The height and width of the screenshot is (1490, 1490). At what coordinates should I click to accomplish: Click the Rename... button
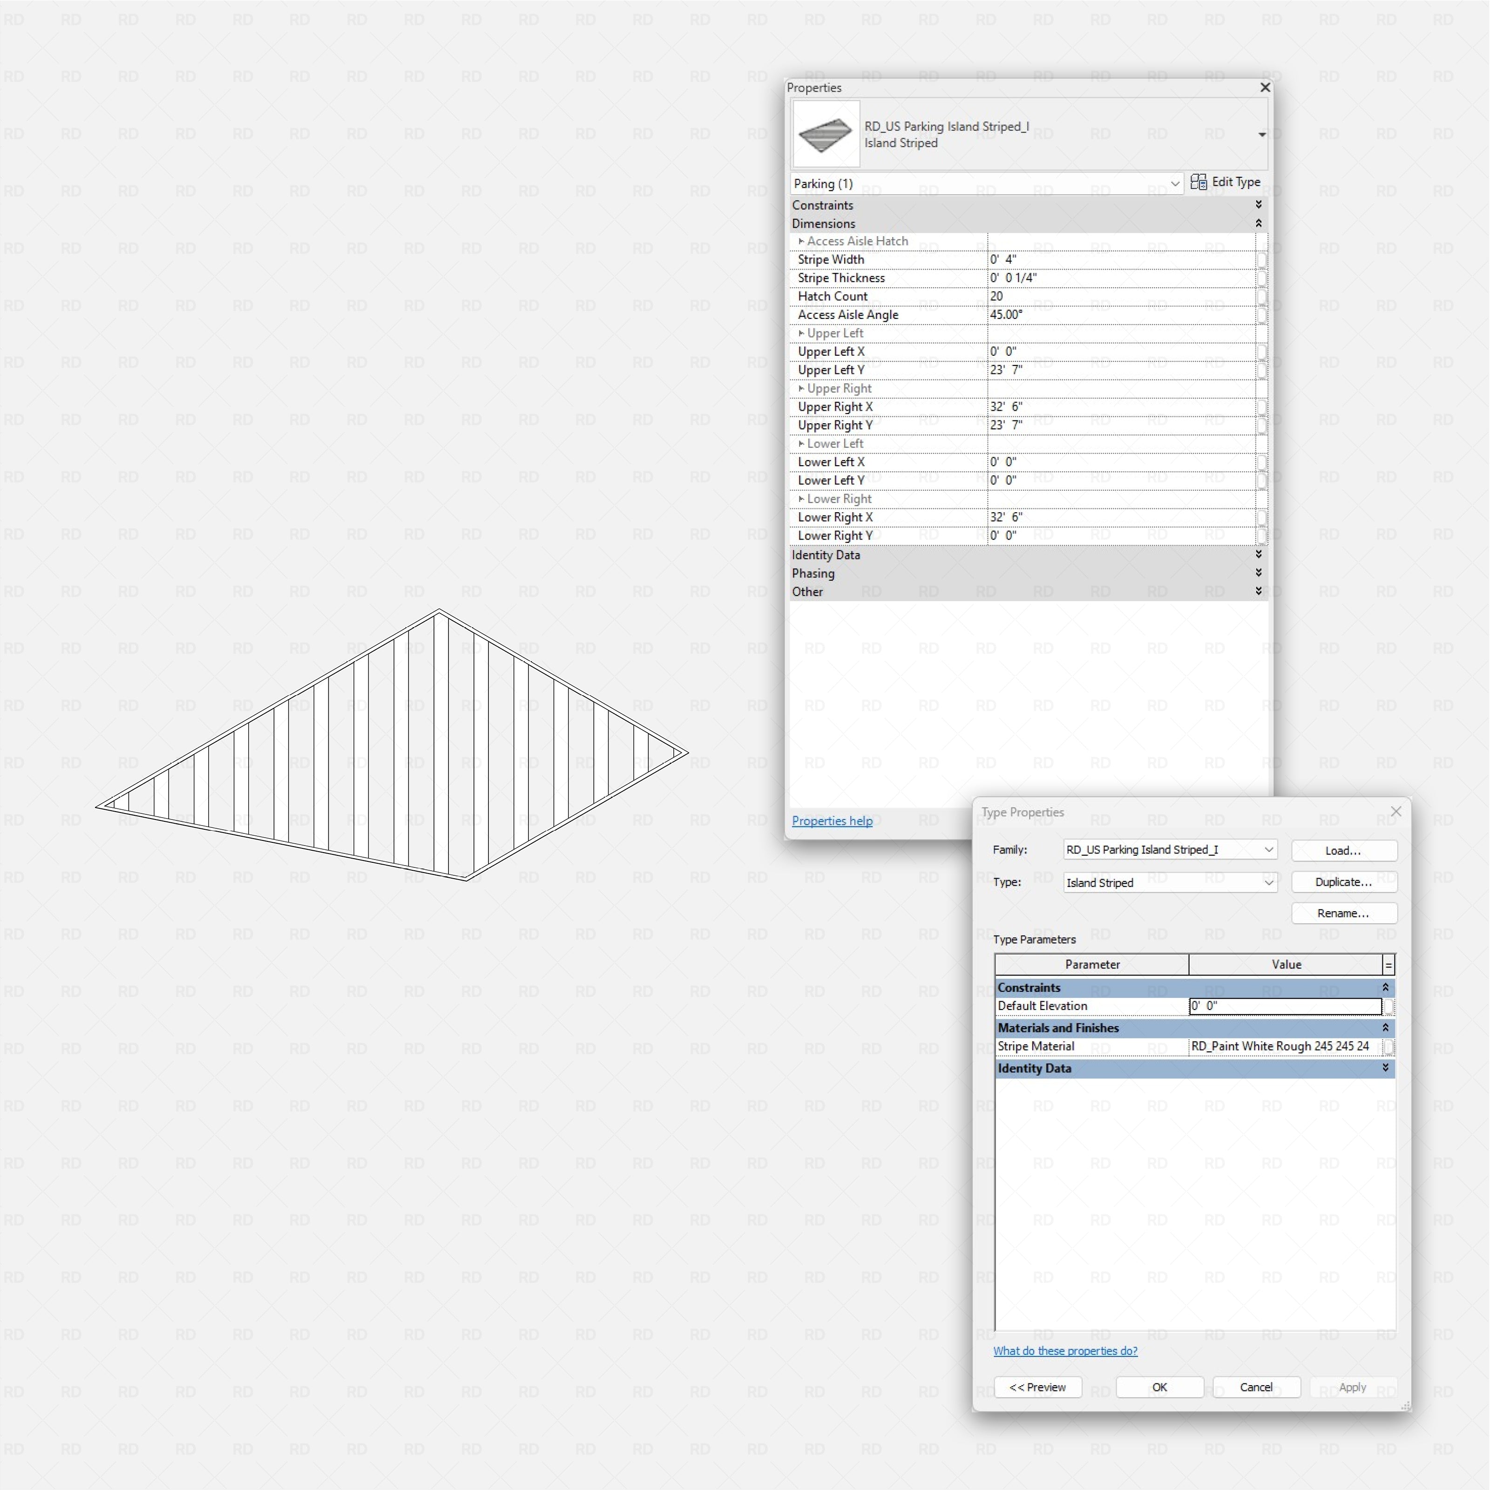[1344, 913]
